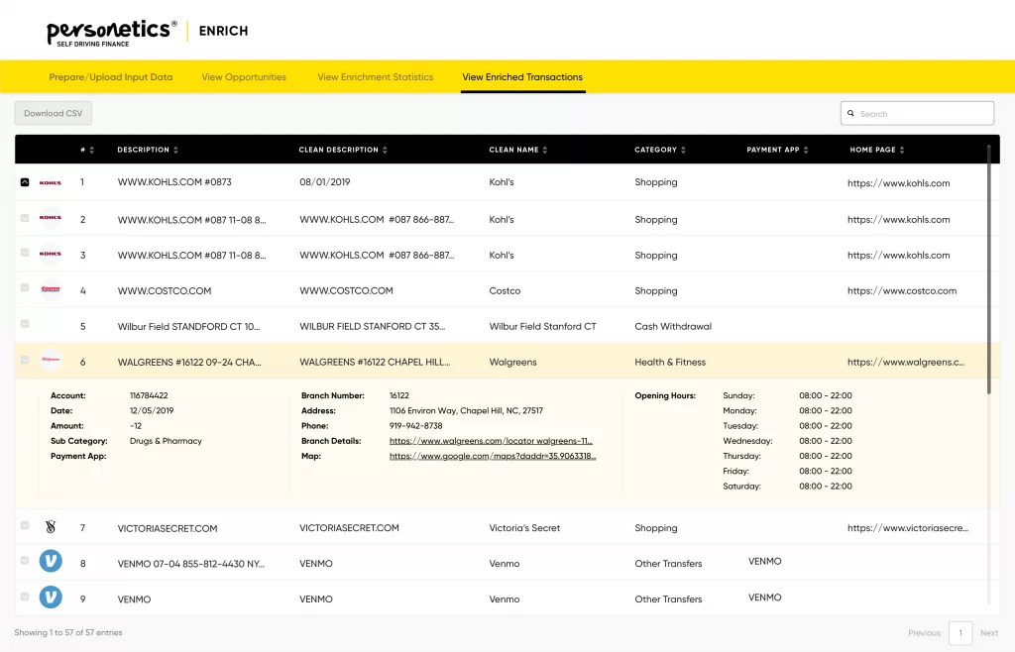Open the walgreens home page link

[x=906, y=363]
